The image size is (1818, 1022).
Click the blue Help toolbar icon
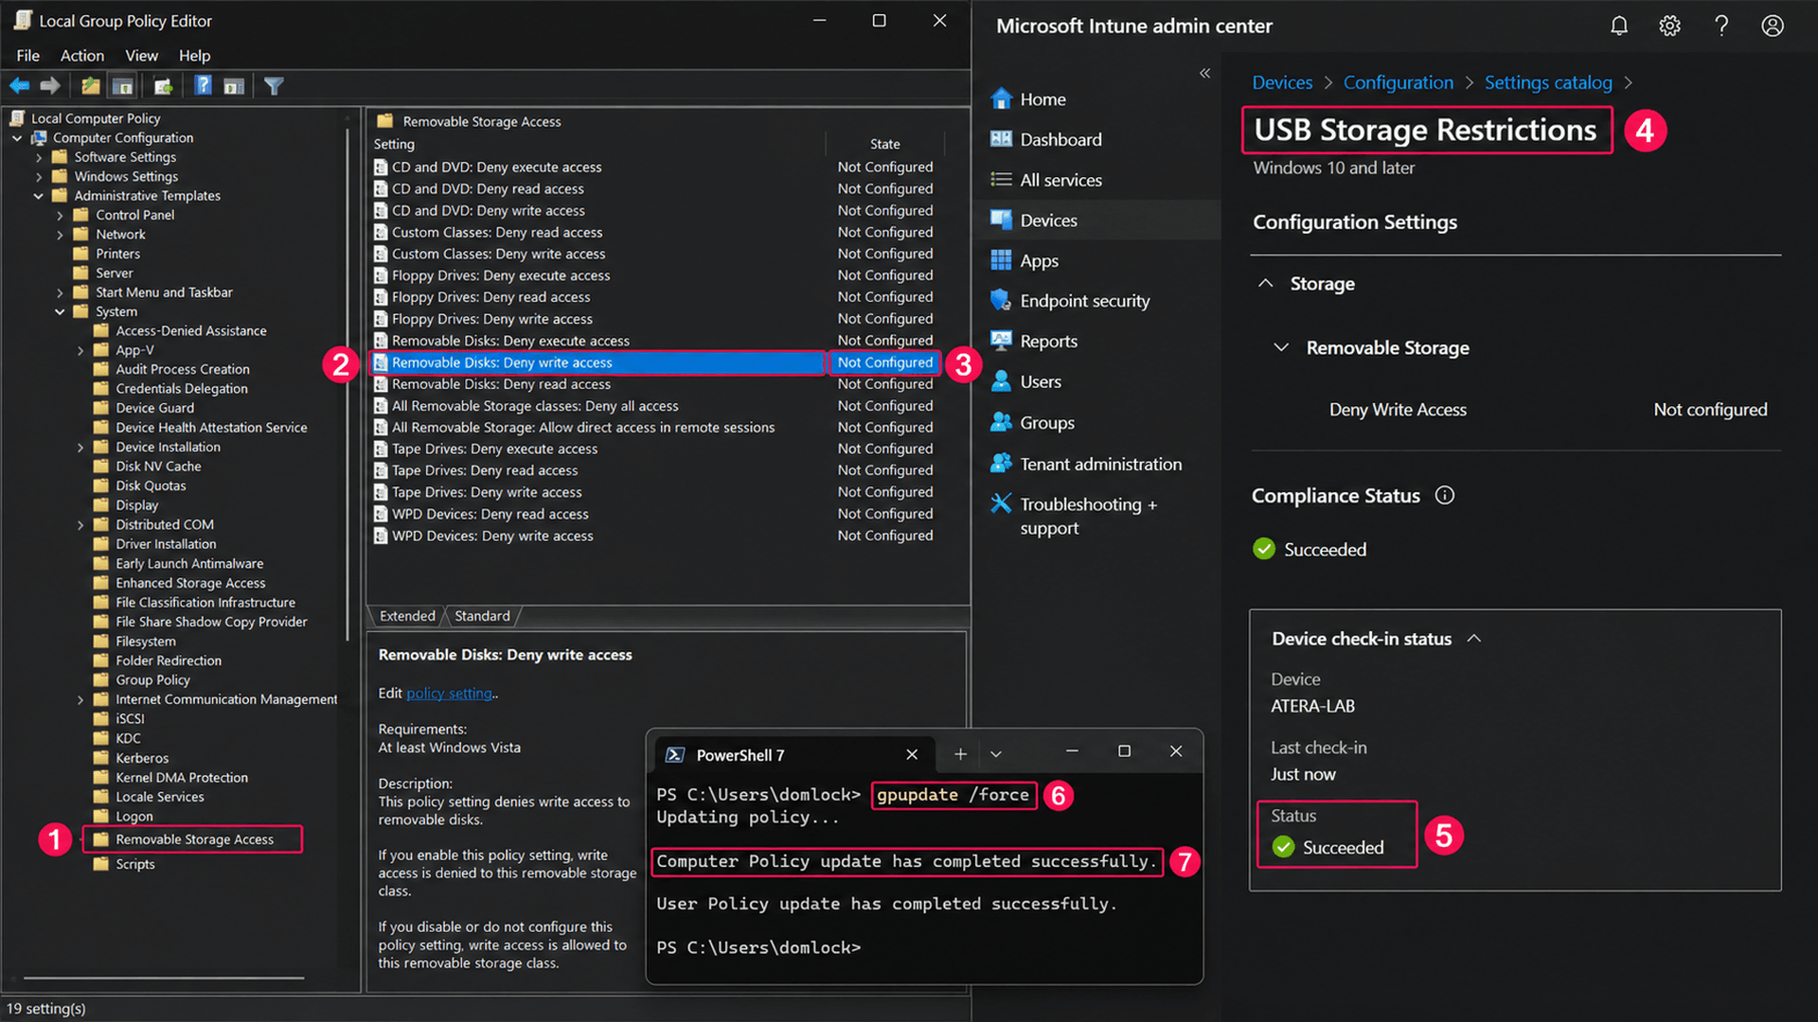[x=203, y=85]
